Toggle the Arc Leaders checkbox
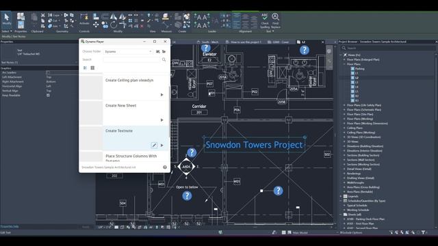 (48, 72)
